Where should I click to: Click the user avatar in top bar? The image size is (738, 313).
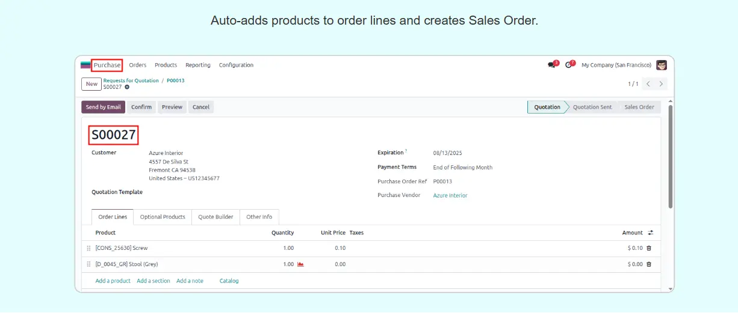[x=662, y=65]
